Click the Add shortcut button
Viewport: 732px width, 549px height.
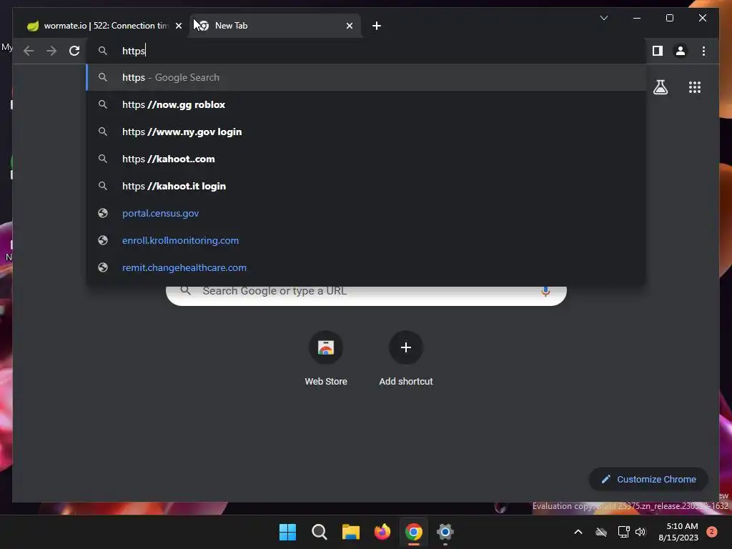[406, 359]
